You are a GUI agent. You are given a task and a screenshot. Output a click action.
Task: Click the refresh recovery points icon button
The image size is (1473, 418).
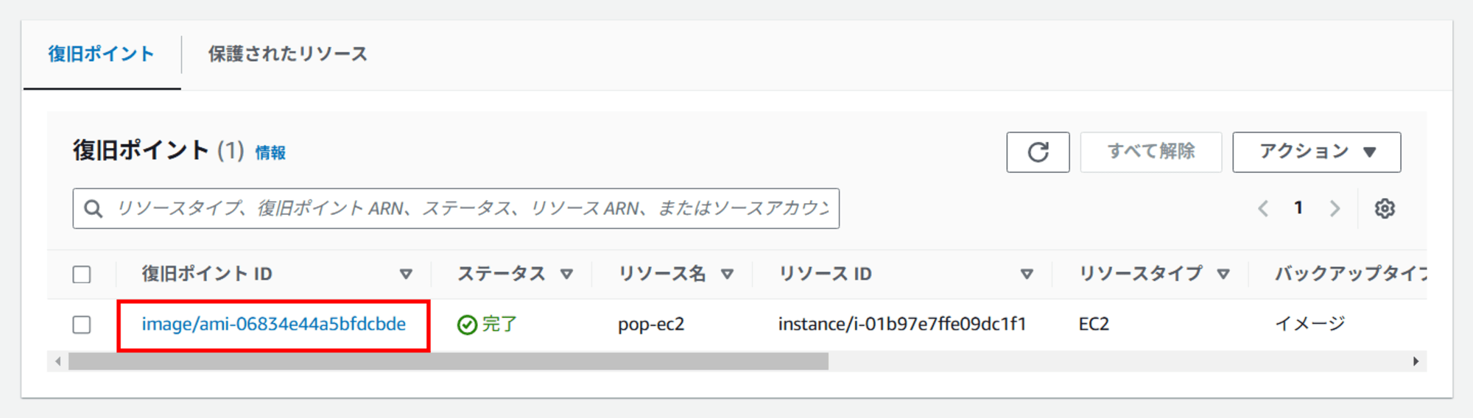pos(1038,152)
